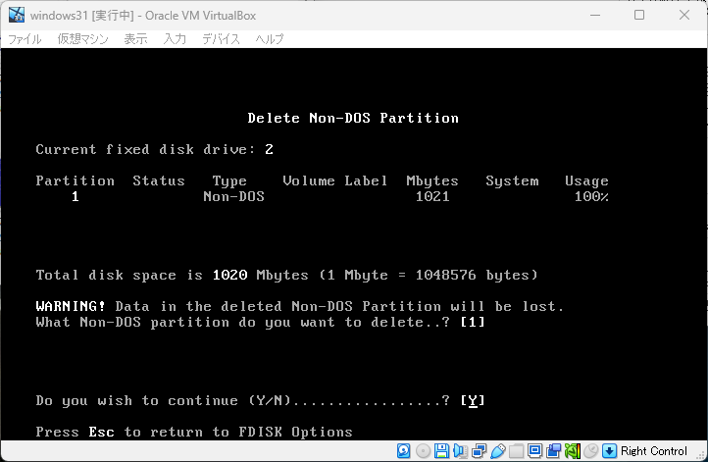The height and width of the screenshot is (462, 708).
Task: Click the 1021 Mbytes value
Action: coord(432,196)
